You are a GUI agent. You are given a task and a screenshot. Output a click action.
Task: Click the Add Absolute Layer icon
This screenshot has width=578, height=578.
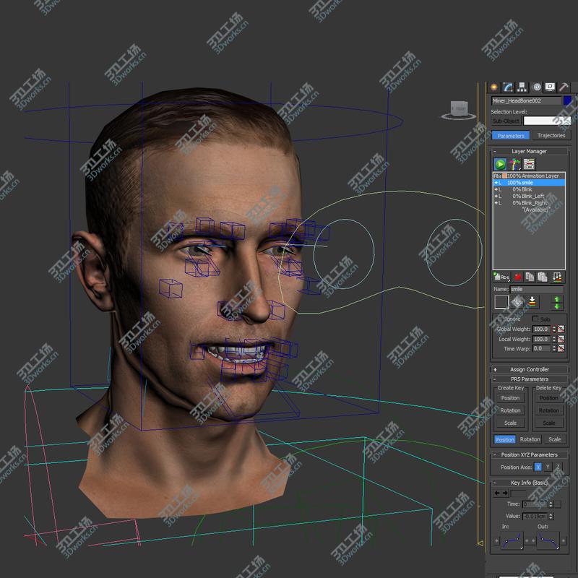point(501,277)
